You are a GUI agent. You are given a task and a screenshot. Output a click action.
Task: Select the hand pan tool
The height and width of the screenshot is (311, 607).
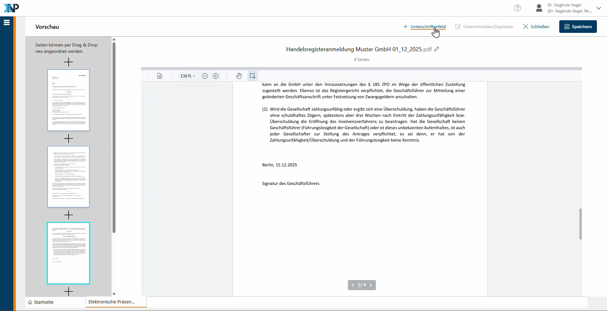[x=239, y=76]
